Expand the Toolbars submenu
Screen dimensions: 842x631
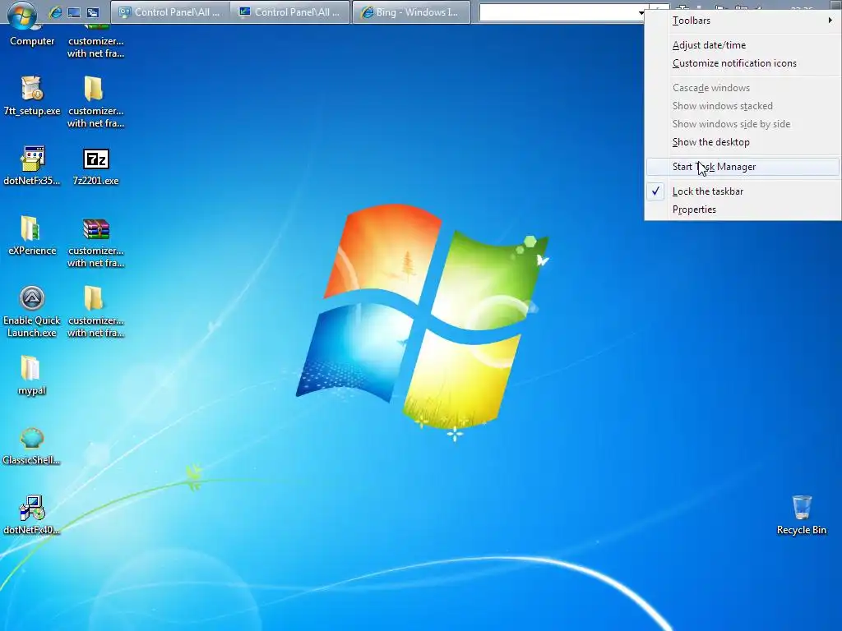pos(743,21)
